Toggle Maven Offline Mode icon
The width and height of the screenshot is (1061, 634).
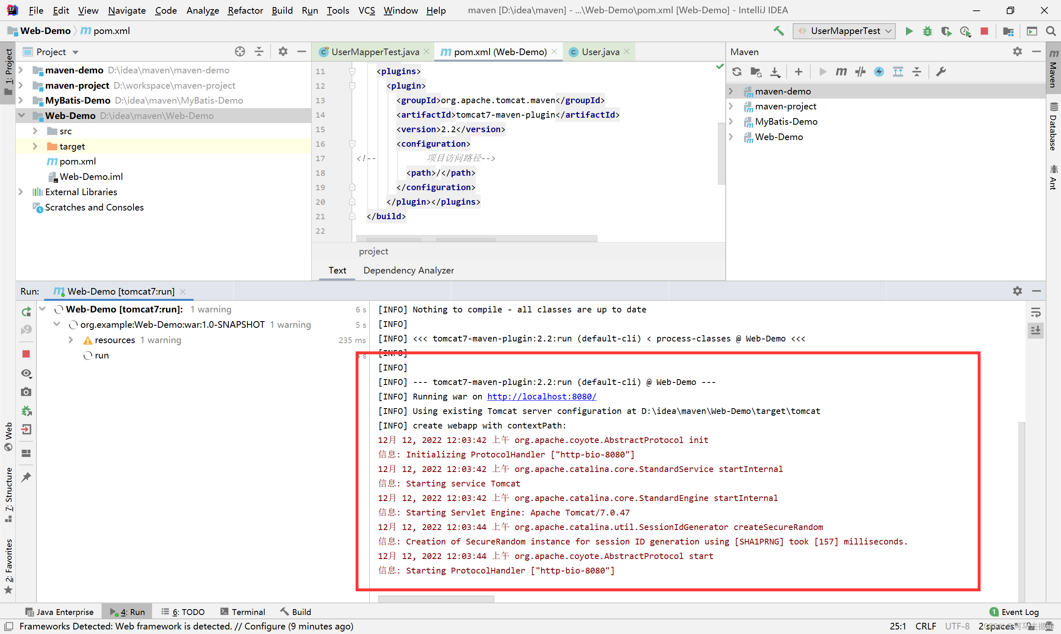click(860, 72)
